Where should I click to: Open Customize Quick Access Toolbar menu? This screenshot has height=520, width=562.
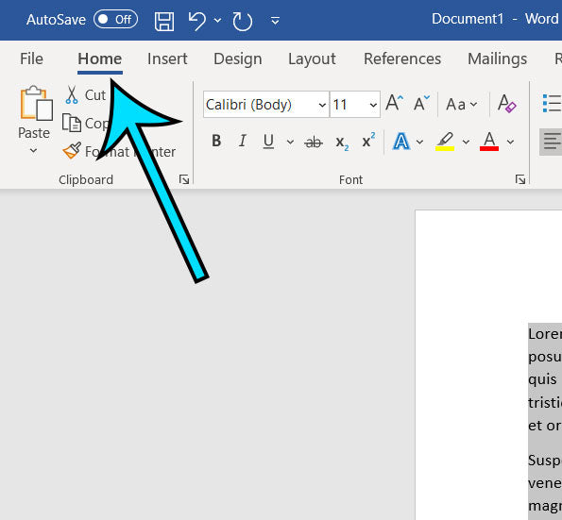275,21
